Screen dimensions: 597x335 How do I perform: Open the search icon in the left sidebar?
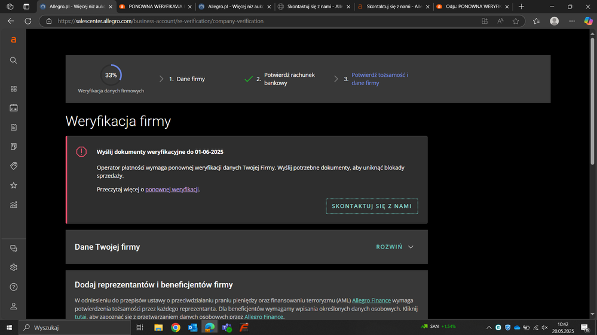tap(13, 60)
